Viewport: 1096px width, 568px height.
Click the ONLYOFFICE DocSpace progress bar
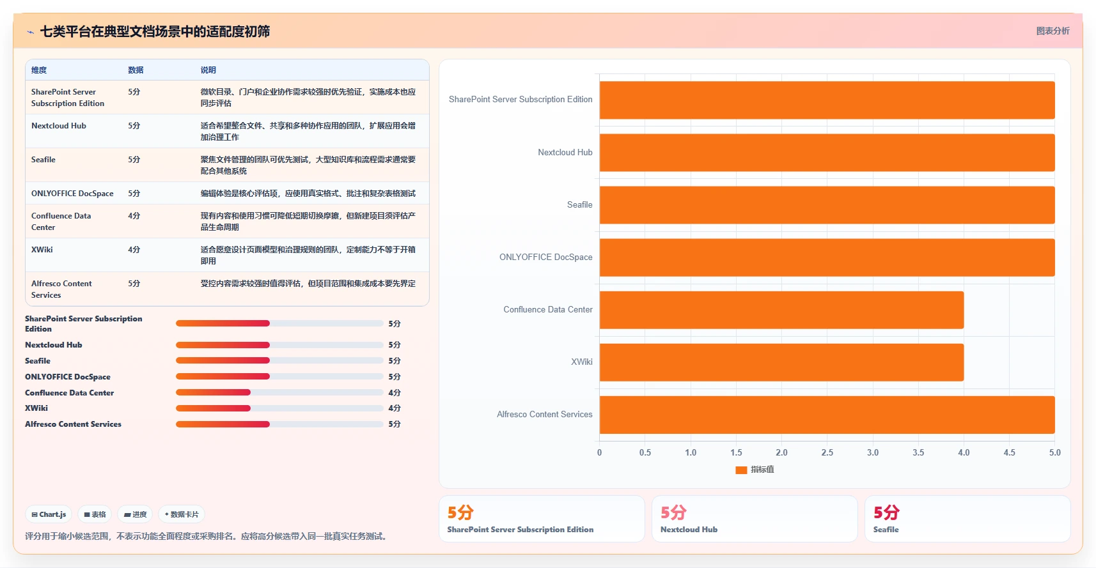coord(279,377)
